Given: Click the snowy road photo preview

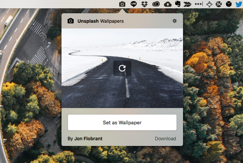Looking at the screenshot, I should [122, 68].
